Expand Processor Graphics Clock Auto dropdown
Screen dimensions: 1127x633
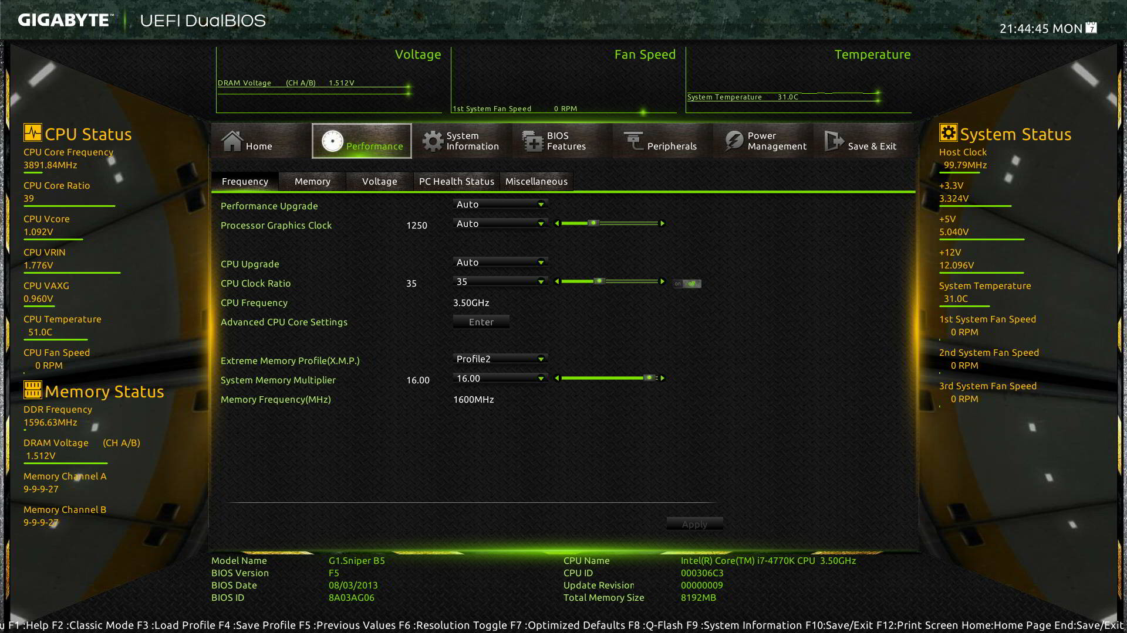(x=501, y=223)
